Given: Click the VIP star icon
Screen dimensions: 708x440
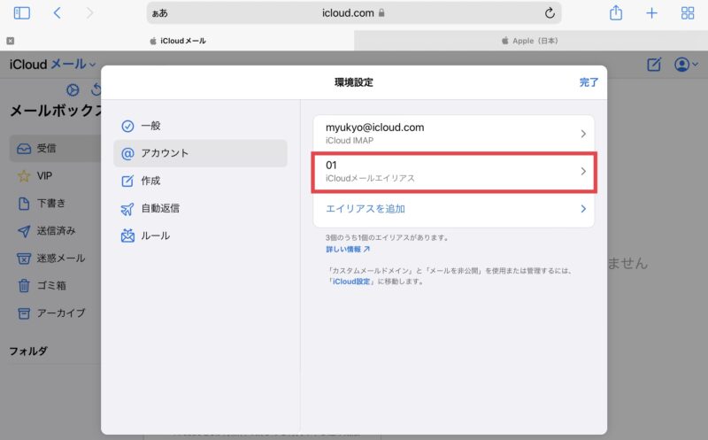Looking at the screenshot, I should click(24, 175).
